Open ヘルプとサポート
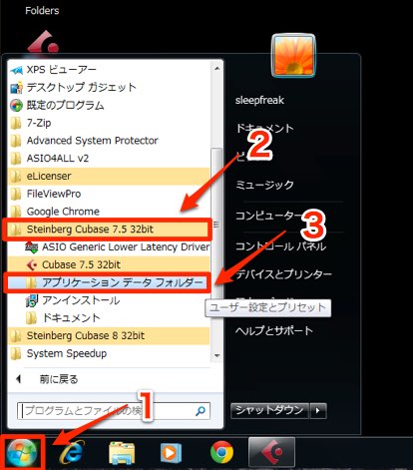Image resolution: width=413 pixels, height=470 pixels. point(274,330)
